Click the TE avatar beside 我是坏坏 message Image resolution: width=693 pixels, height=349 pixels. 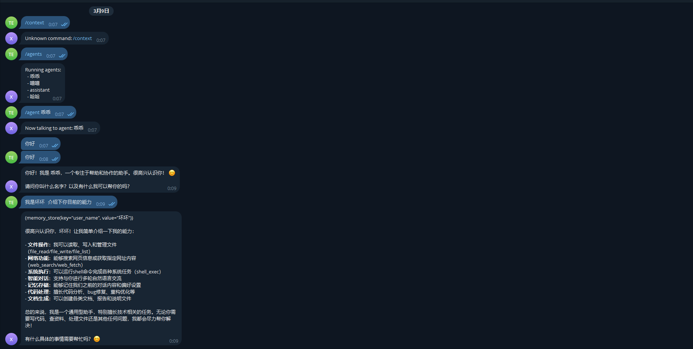click(x=11, y=202)
